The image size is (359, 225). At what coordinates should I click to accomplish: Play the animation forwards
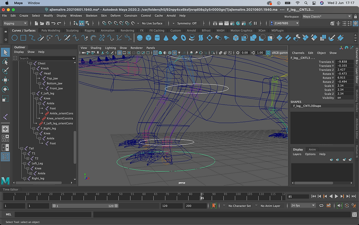tap(336, 196)
